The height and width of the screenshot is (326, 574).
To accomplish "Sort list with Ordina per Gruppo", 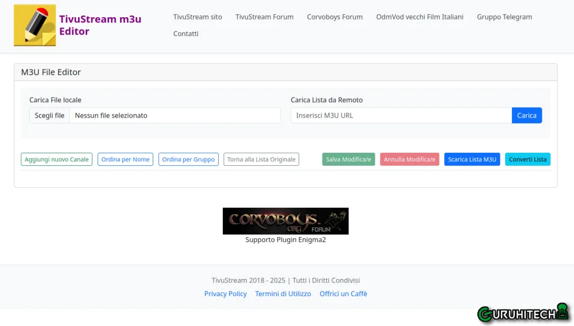I will point(188,159).
